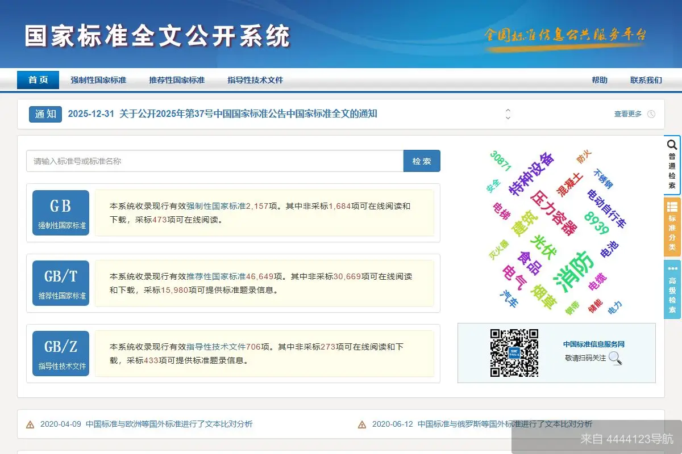
Task: Click the clock icon beside 查看更多
Action: 652,114
